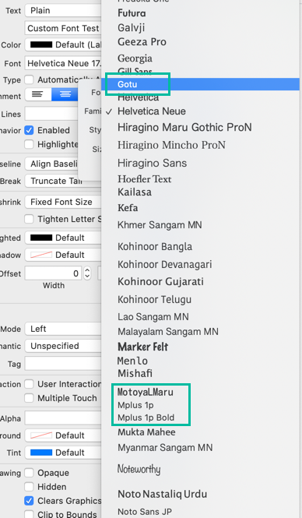Select Geeza Pro font family
The width and height of the screenshot is (302, 518).
pyautogui.click(x=142, y=42)
